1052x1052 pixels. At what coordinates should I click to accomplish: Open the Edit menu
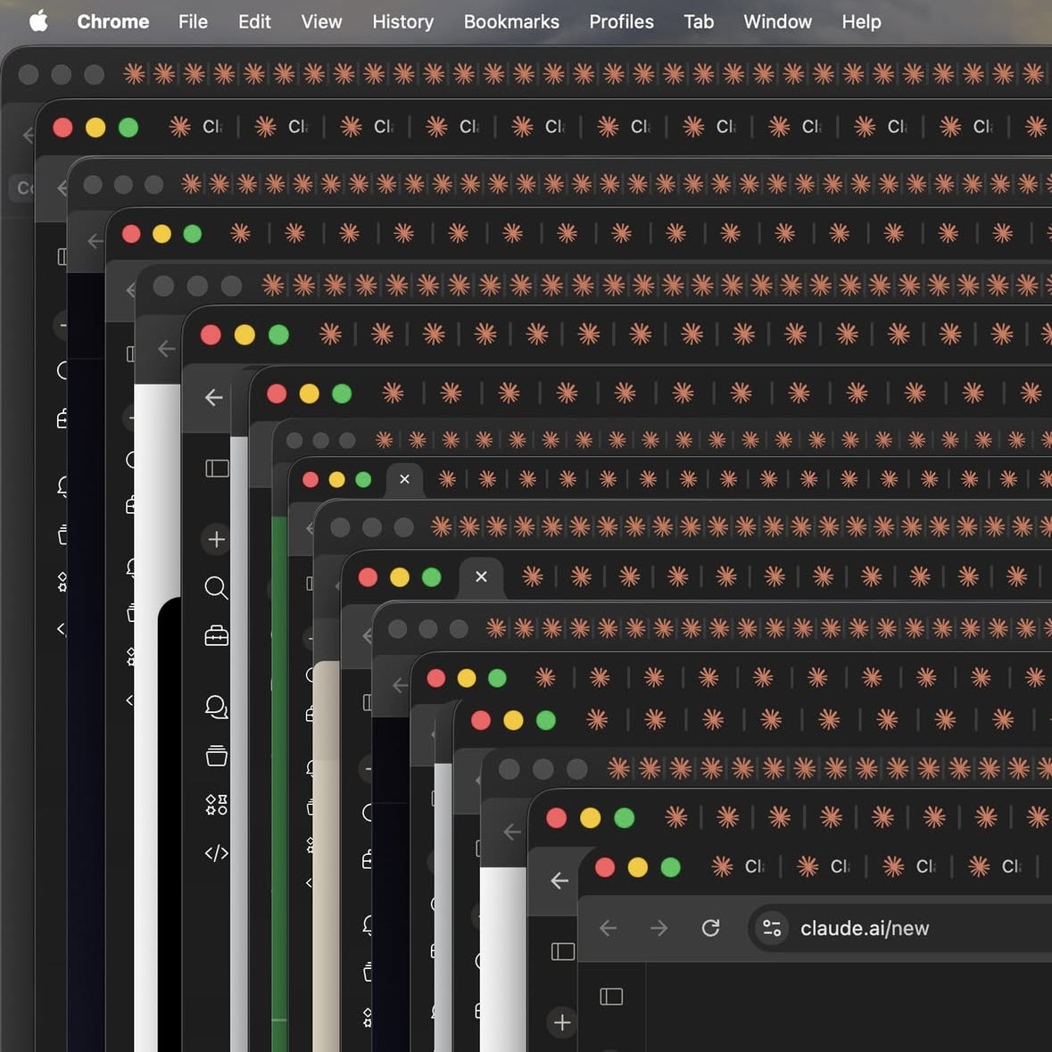coord(254,21)
